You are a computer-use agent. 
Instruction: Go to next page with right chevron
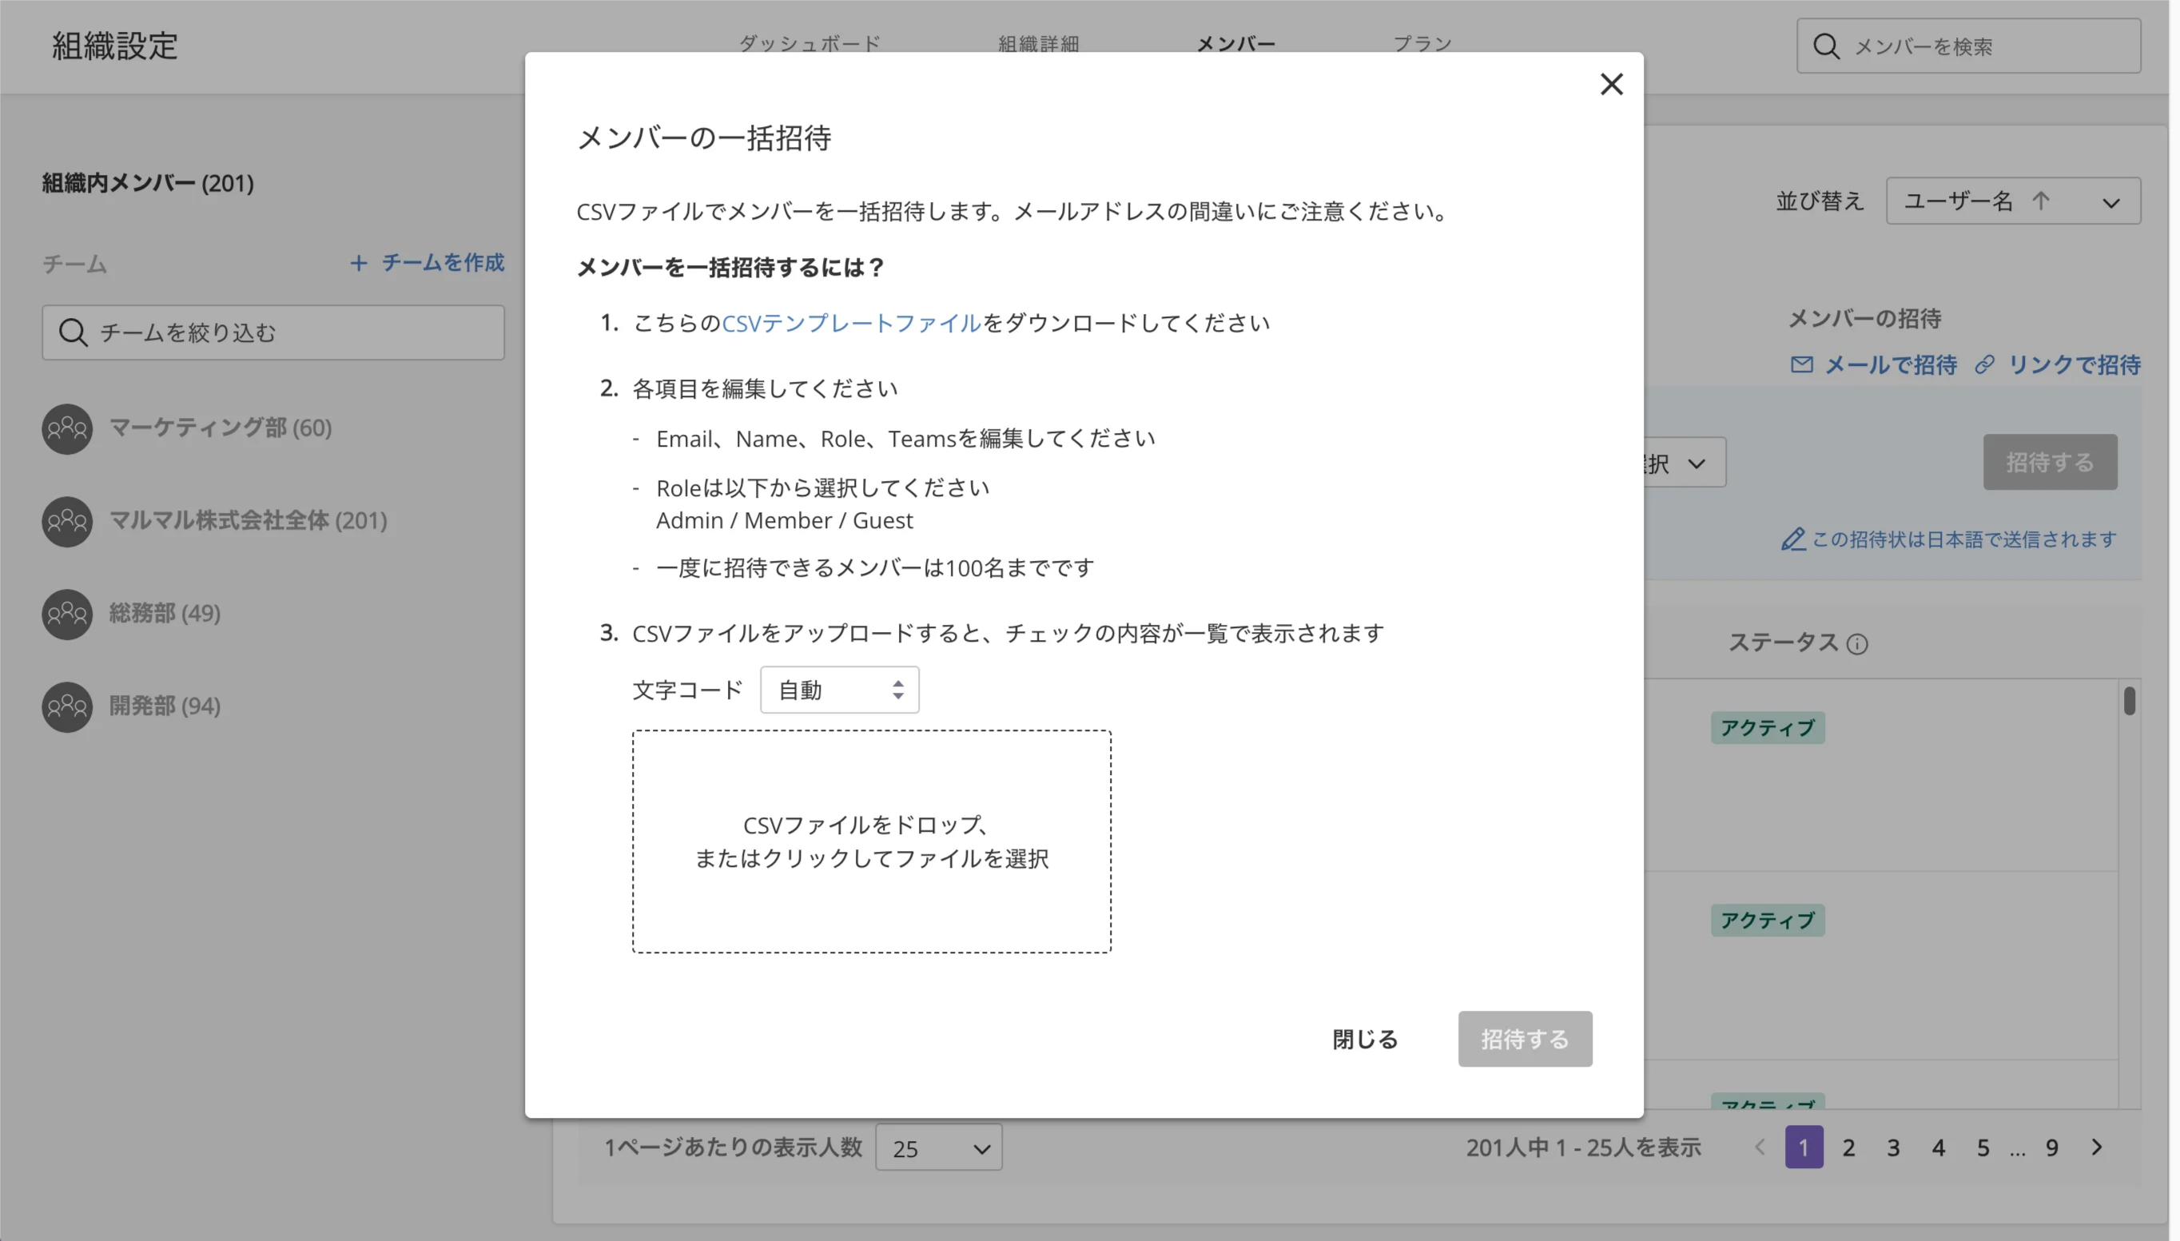pos(2096,1148)
